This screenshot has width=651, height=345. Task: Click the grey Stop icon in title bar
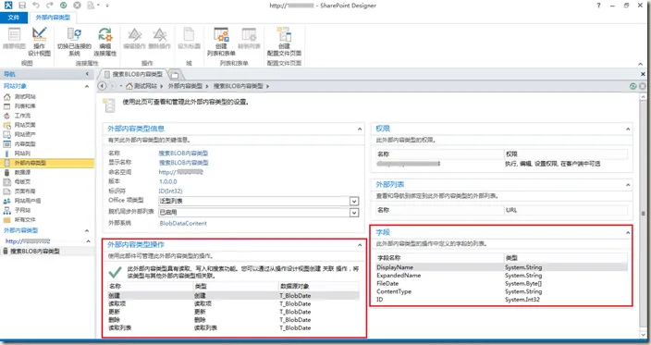[77, 6]
